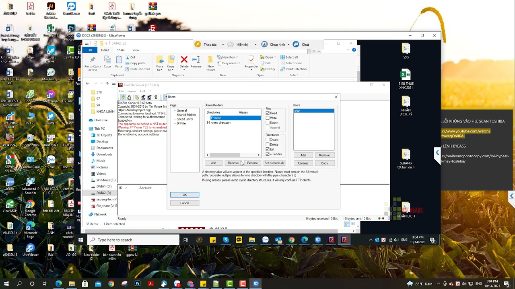Expand the Easy access dropdown
Image resolution: width=515 pixels, height=289 pixels.
click(239, 63)
